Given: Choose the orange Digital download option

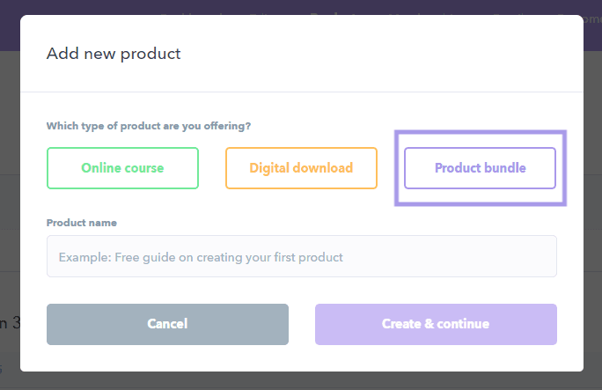Looking at the screenshot, I should (x=301, y=168).
